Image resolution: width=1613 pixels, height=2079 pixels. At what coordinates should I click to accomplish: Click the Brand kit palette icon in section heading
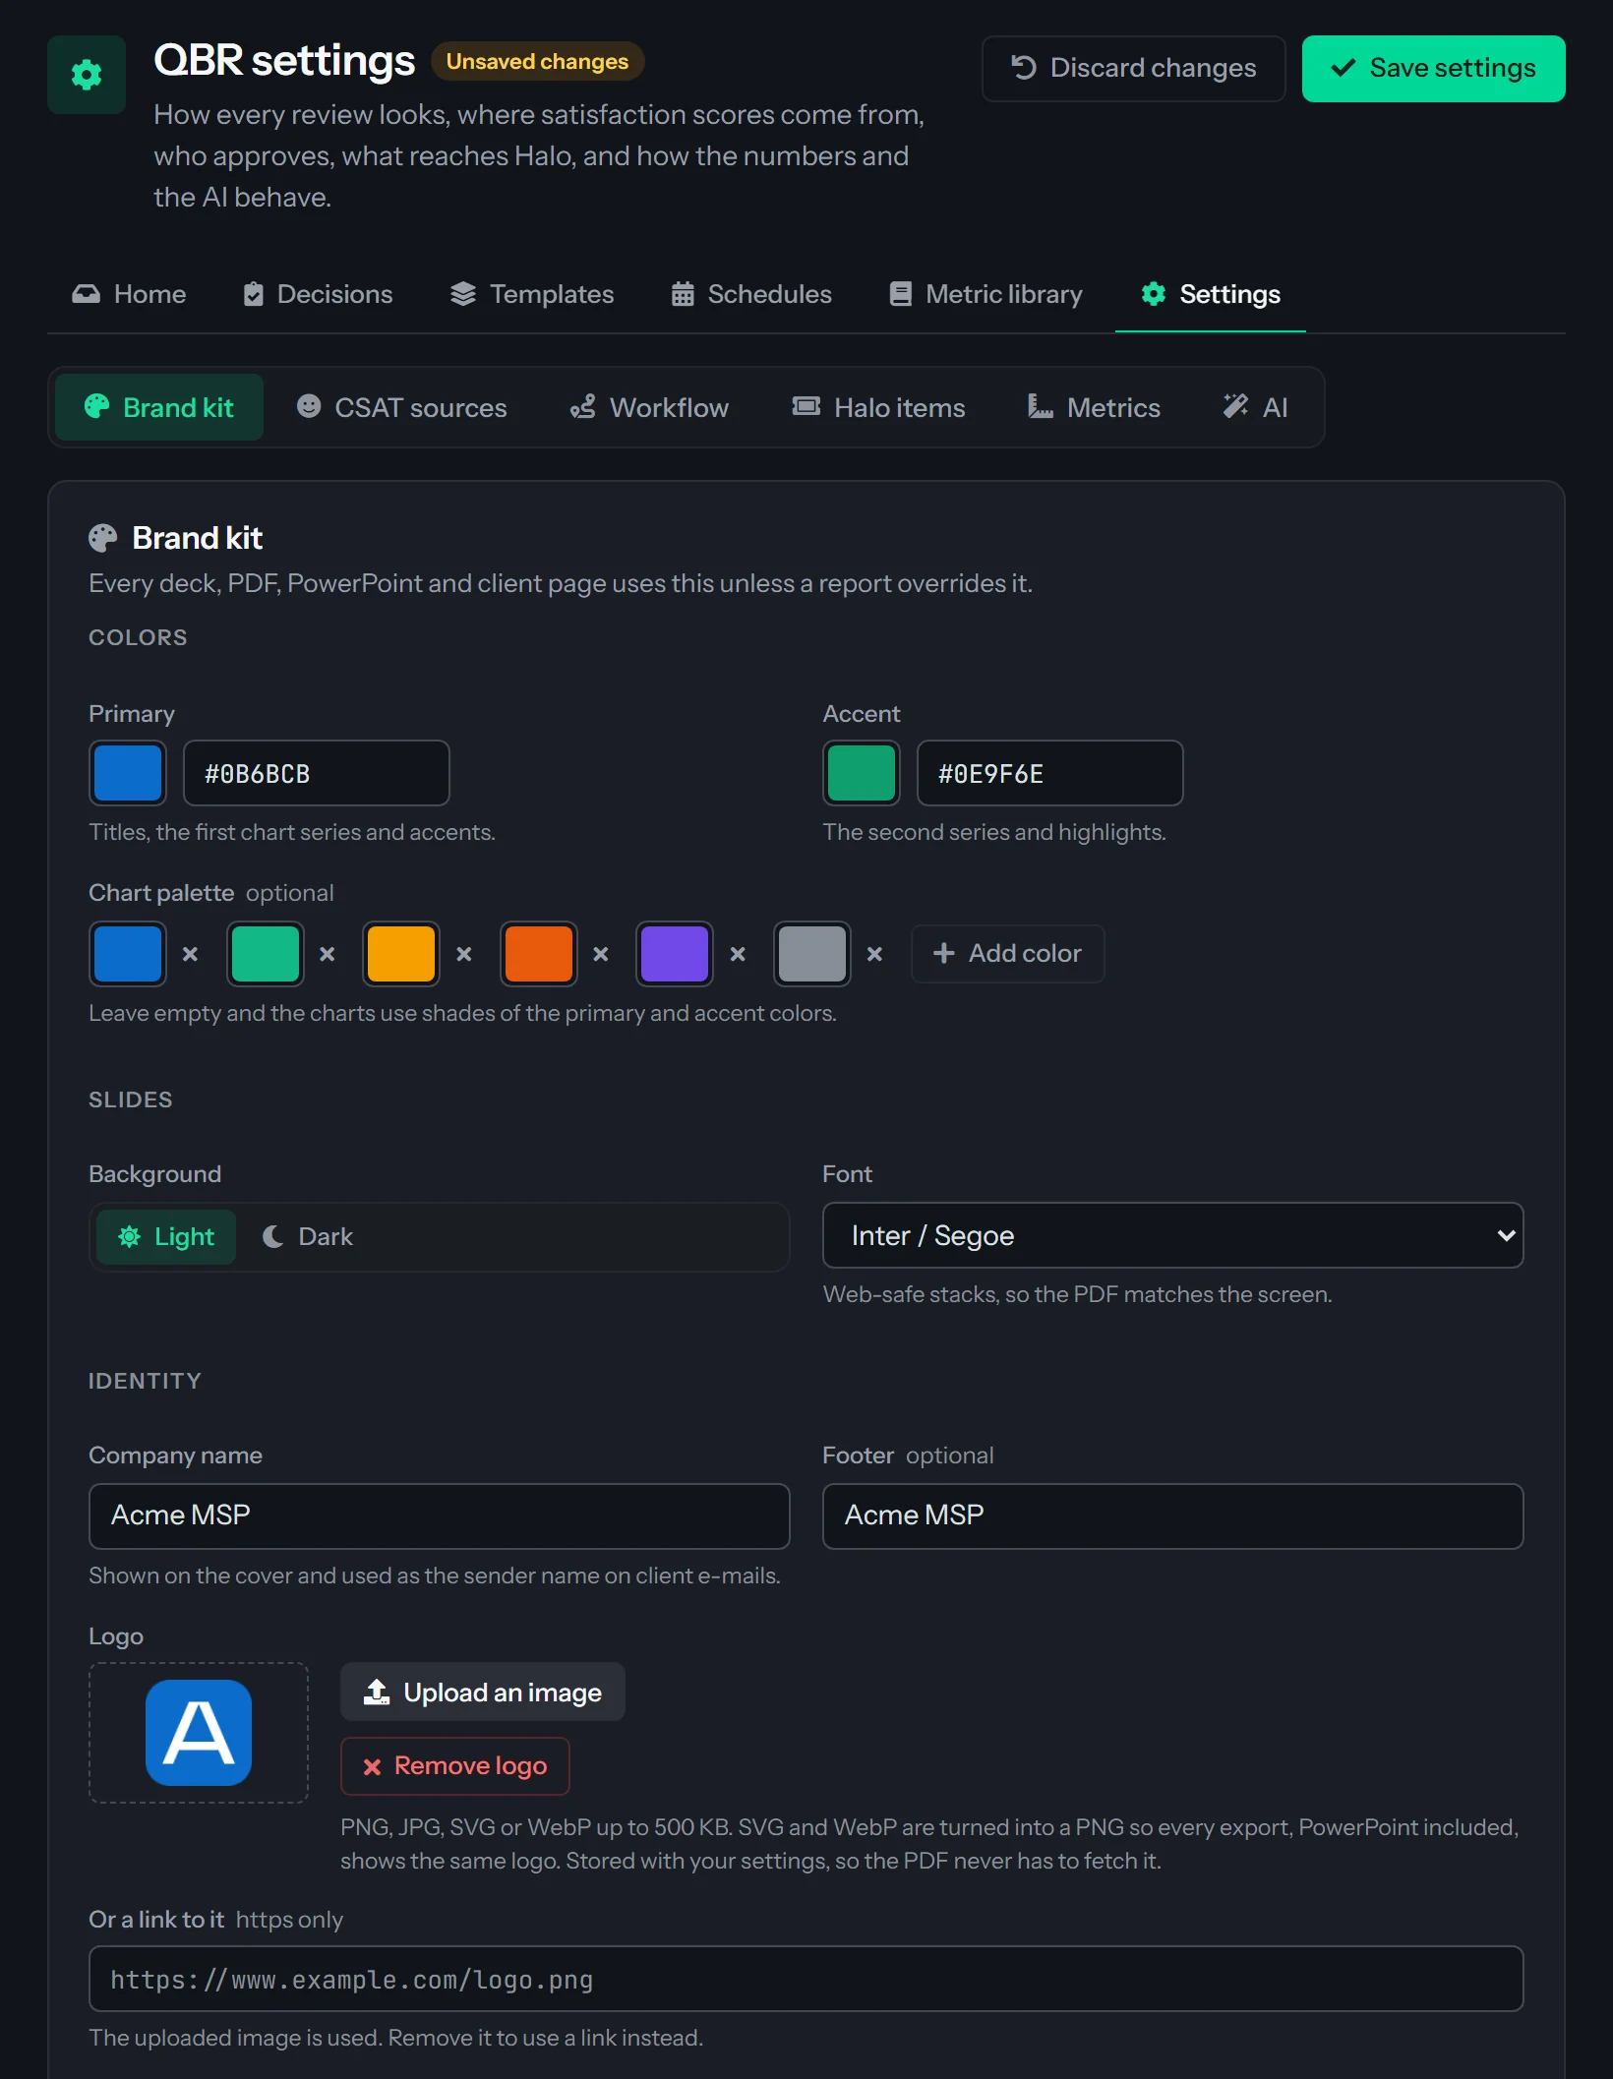click(x=103, y=538)
